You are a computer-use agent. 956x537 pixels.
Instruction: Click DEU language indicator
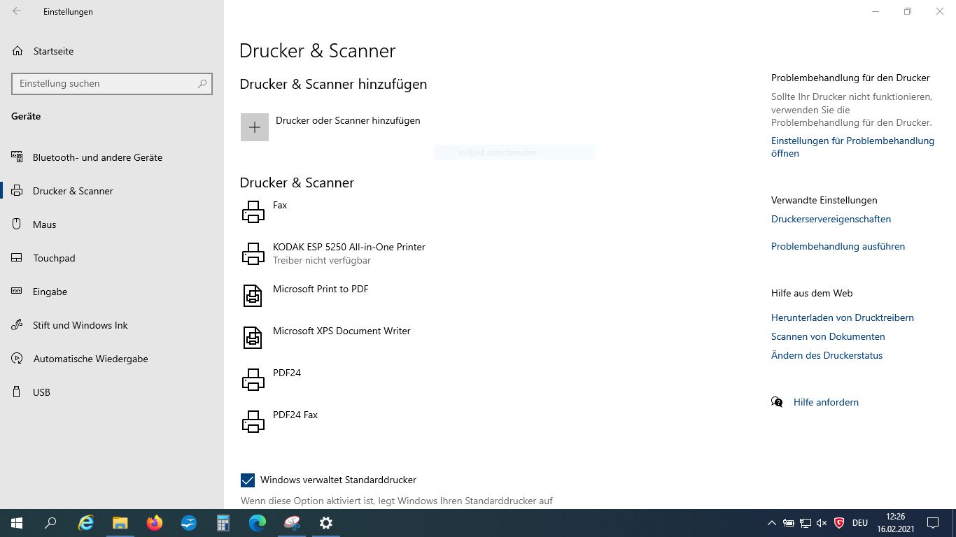(860, 523)
